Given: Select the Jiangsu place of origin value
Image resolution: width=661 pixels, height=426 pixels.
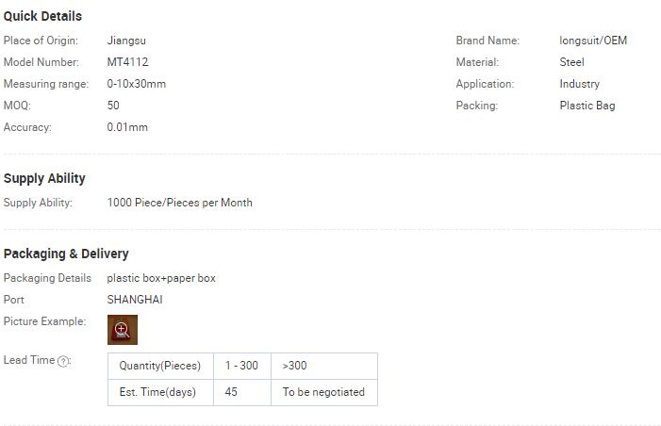Looking at the screenshot, I should point(126,41).
